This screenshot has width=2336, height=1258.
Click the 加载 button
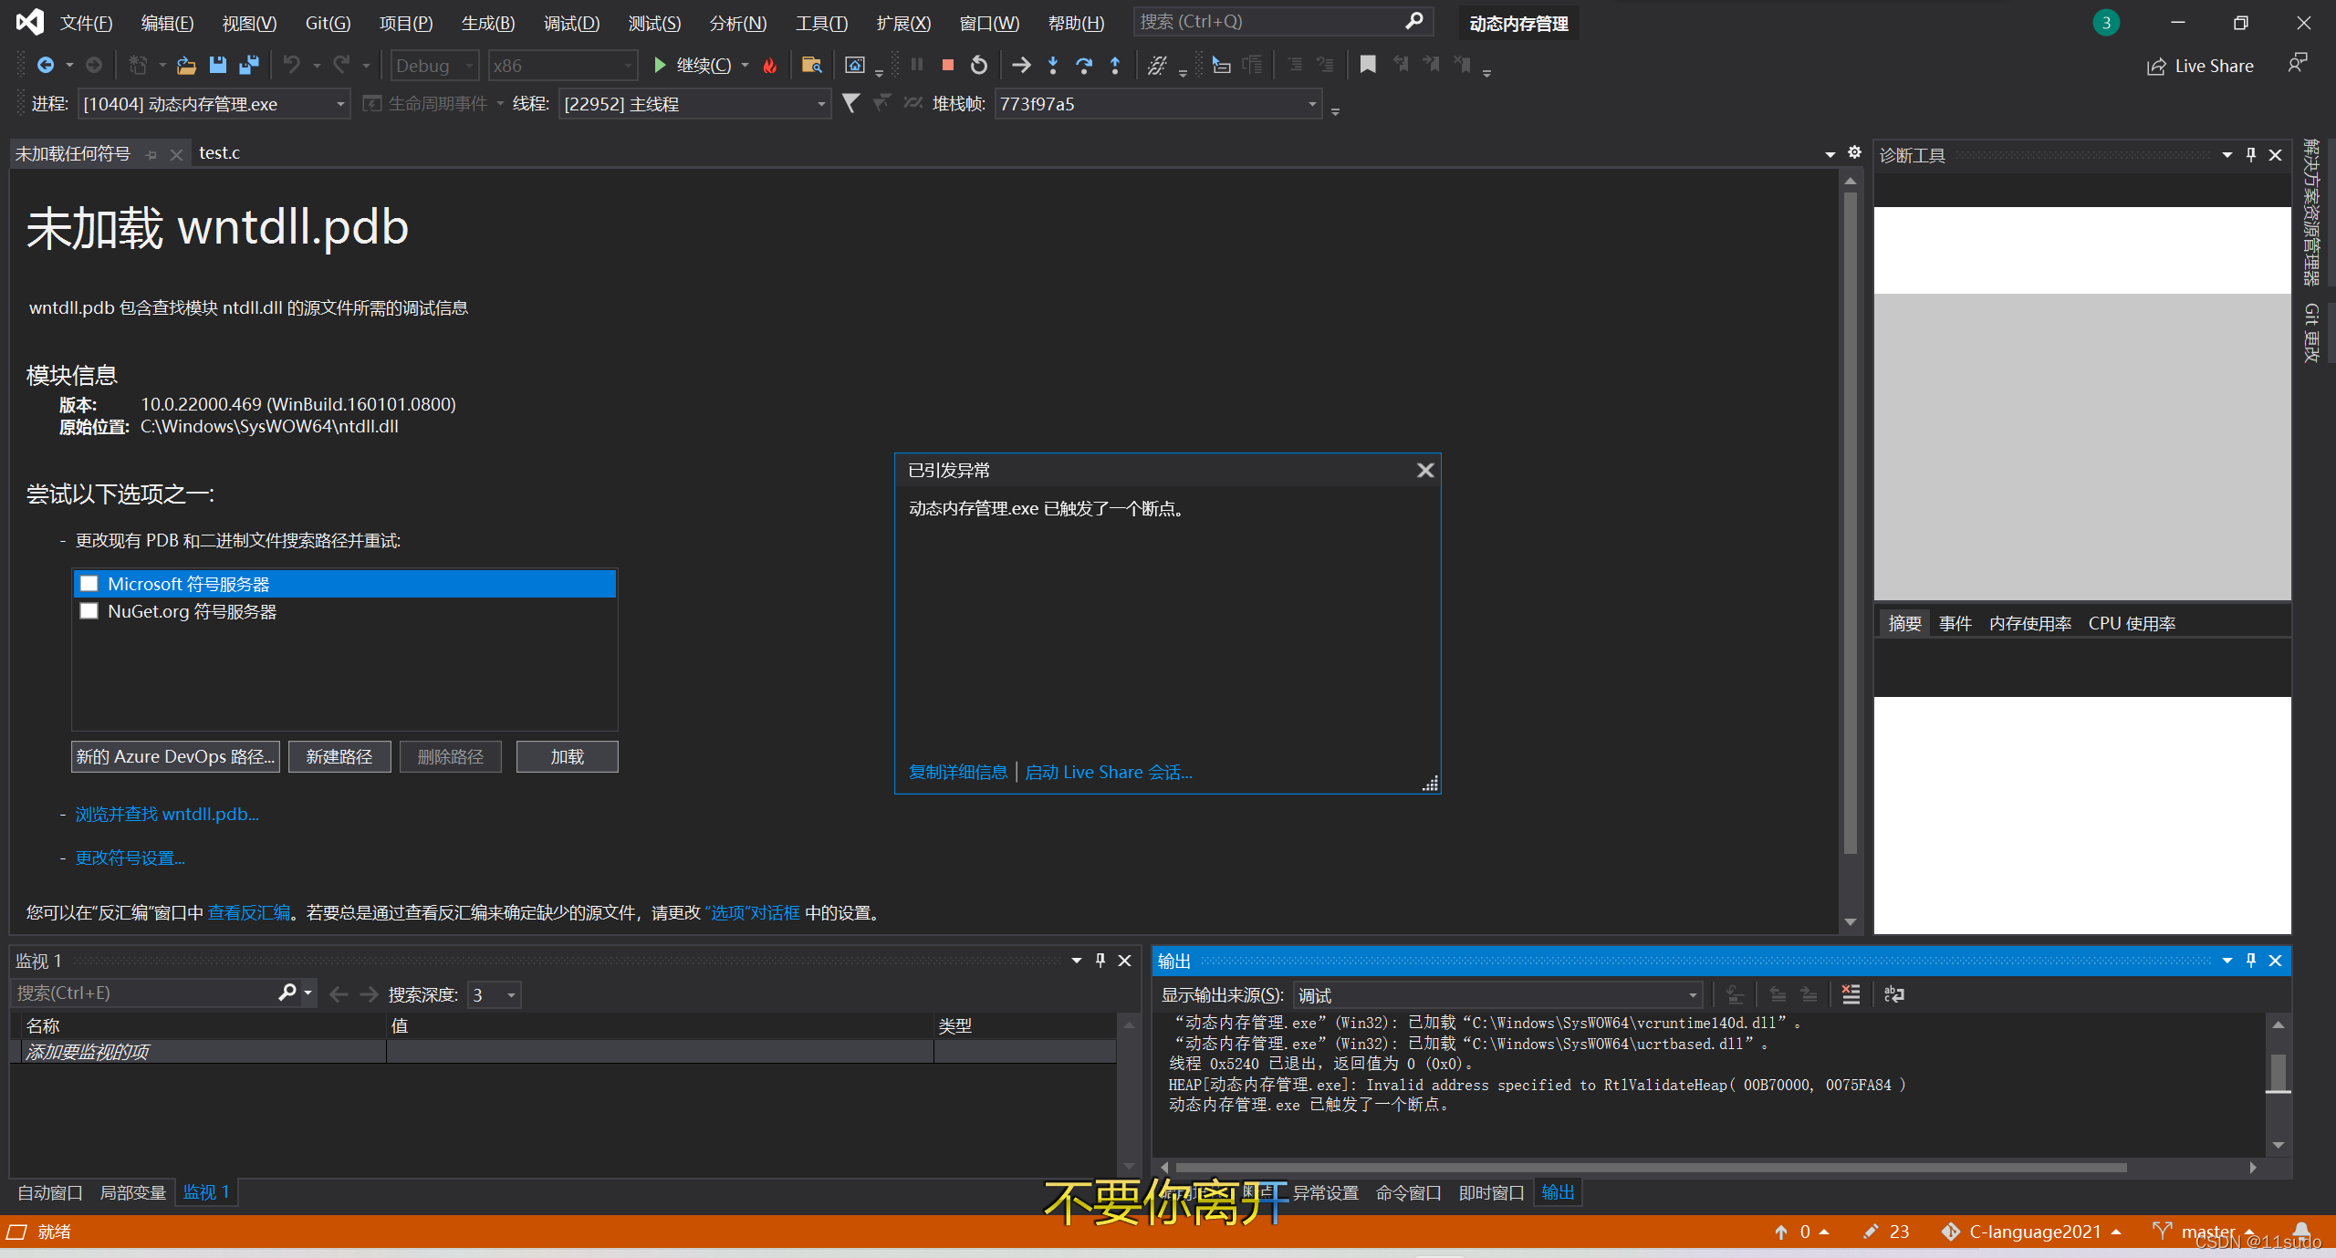coord(567,756)
